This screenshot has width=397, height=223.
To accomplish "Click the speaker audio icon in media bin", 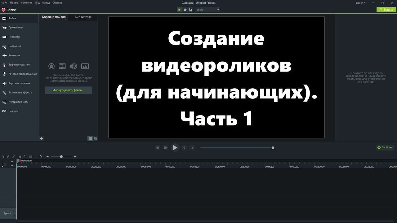I will point(73,66).
